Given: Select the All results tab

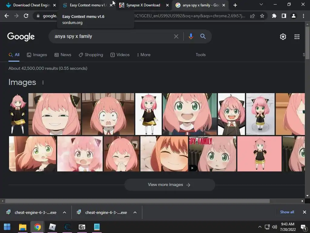Looking at the screenshot, I should (x=14, y=55).
